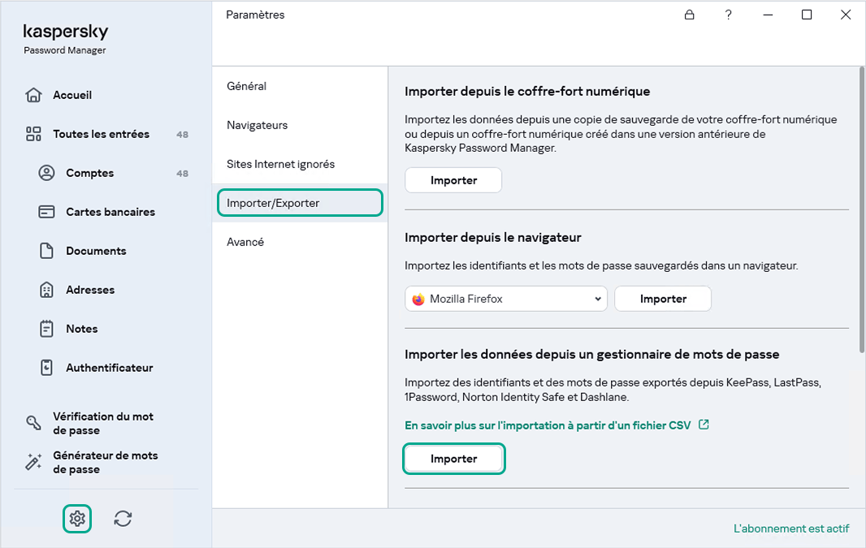The image size is (866, 548).
Task: Open Adresses in the sidebar
Action: tap(90, 290)
